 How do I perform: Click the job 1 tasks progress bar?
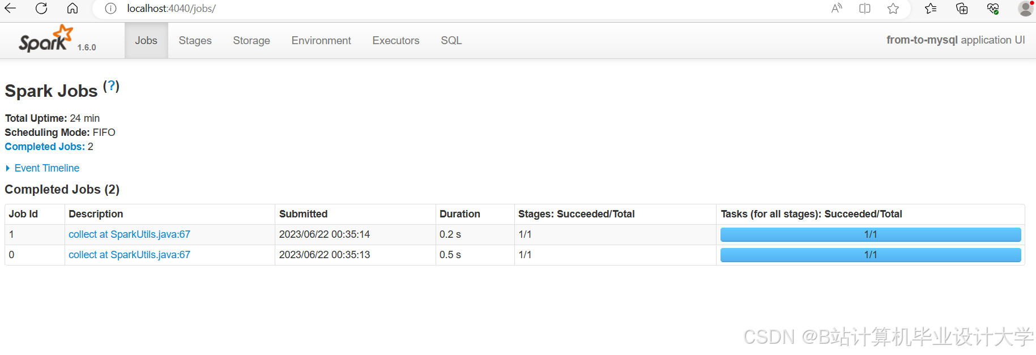[871, 234]
